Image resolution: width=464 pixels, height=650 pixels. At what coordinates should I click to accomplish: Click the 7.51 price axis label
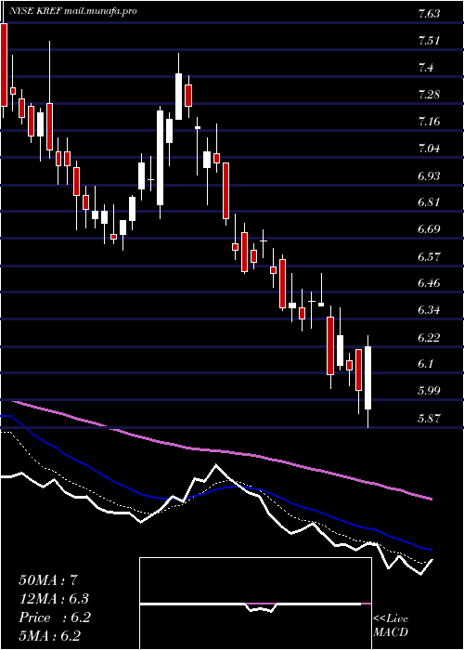tap(429, 41)
